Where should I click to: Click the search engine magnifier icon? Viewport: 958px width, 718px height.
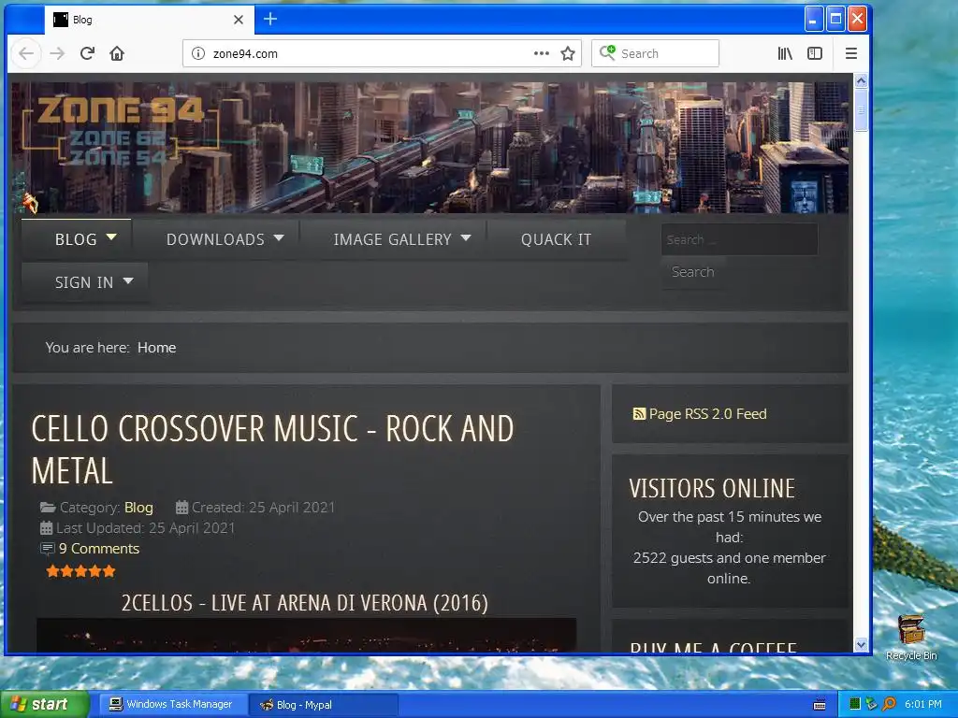tap(607, 52)
